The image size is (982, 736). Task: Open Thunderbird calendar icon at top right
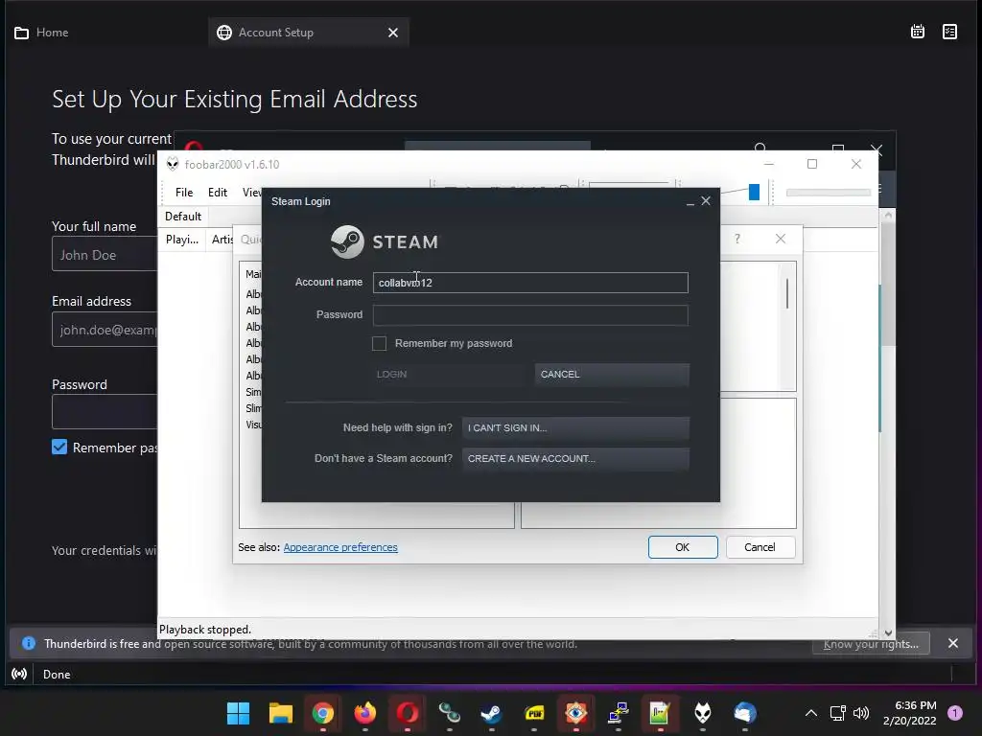918,32
